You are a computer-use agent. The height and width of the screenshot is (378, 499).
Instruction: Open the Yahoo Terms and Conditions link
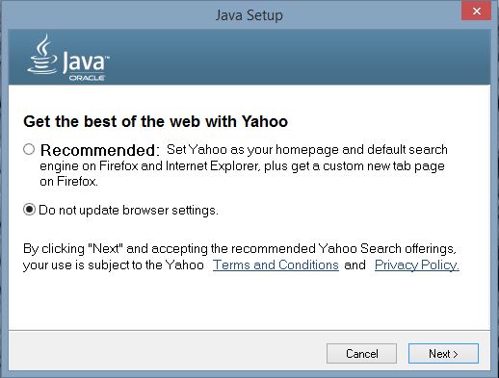(276, 265)
